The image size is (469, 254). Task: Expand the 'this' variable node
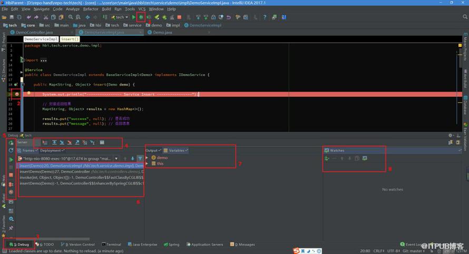147,164
